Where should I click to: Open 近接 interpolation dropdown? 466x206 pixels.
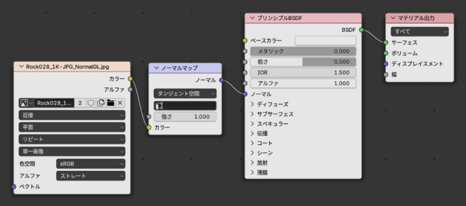point(72,115)
